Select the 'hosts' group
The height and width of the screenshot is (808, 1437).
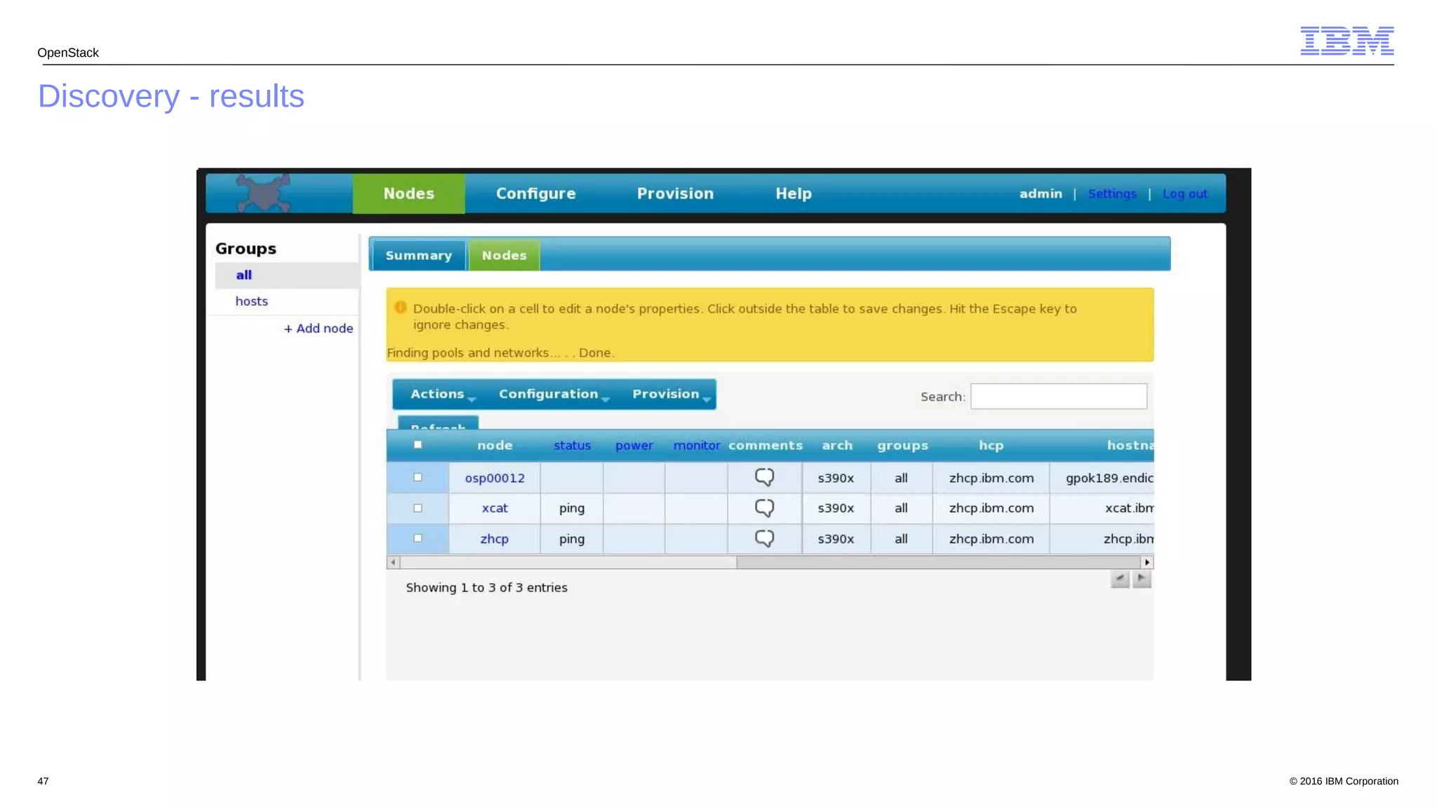(252, 301)
